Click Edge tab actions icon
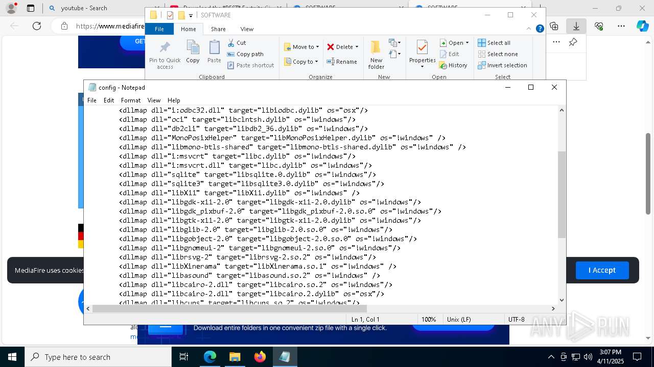Viewport: 654px width, 367px height. tap(31, 8)
